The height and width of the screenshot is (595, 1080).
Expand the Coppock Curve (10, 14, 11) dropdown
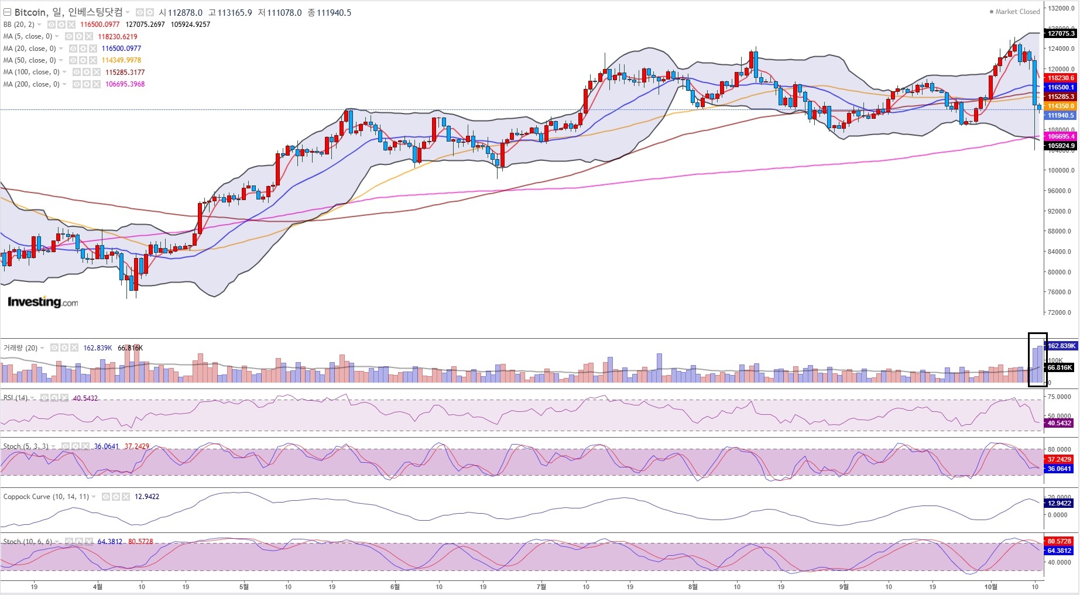click(x=94, y=497)
